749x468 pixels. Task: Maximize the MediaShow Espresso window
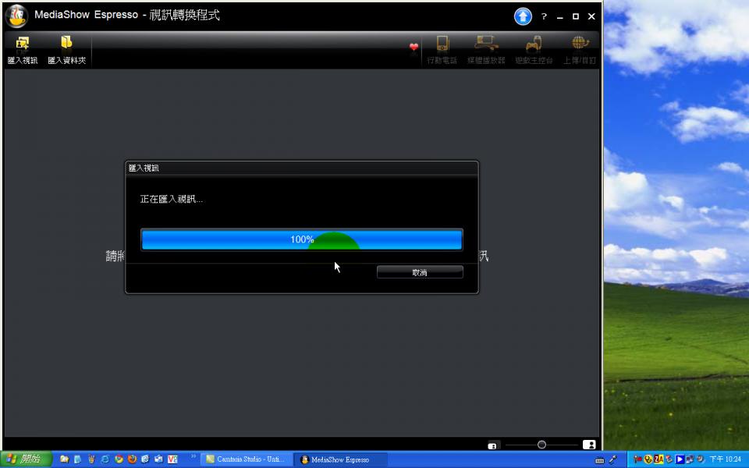click(x=576, y=16)
